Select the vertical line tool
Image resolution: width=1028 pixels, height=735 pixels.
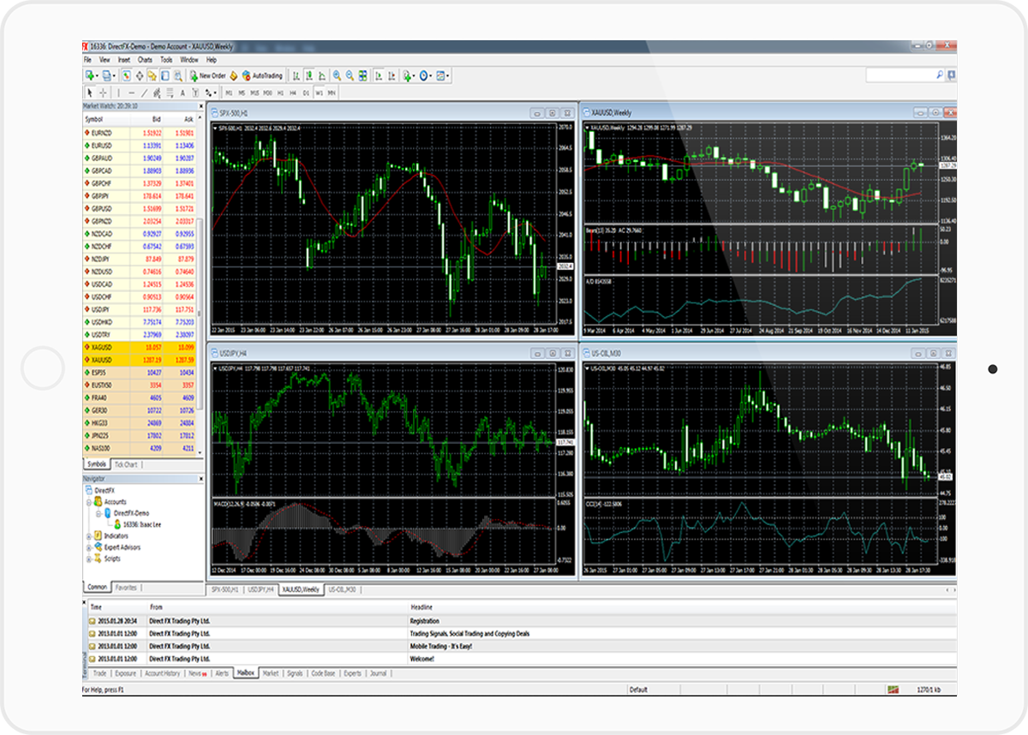119,93
